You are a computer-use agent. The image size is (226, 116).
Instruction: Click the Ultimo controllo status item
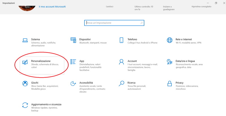pos(144,8)
